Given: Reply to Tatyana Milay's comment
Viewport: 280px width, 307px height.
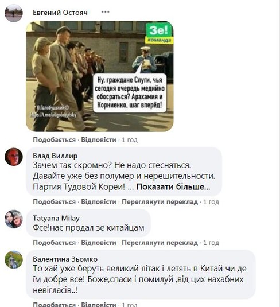Looking at the screenshot, I should click(99, 243).
